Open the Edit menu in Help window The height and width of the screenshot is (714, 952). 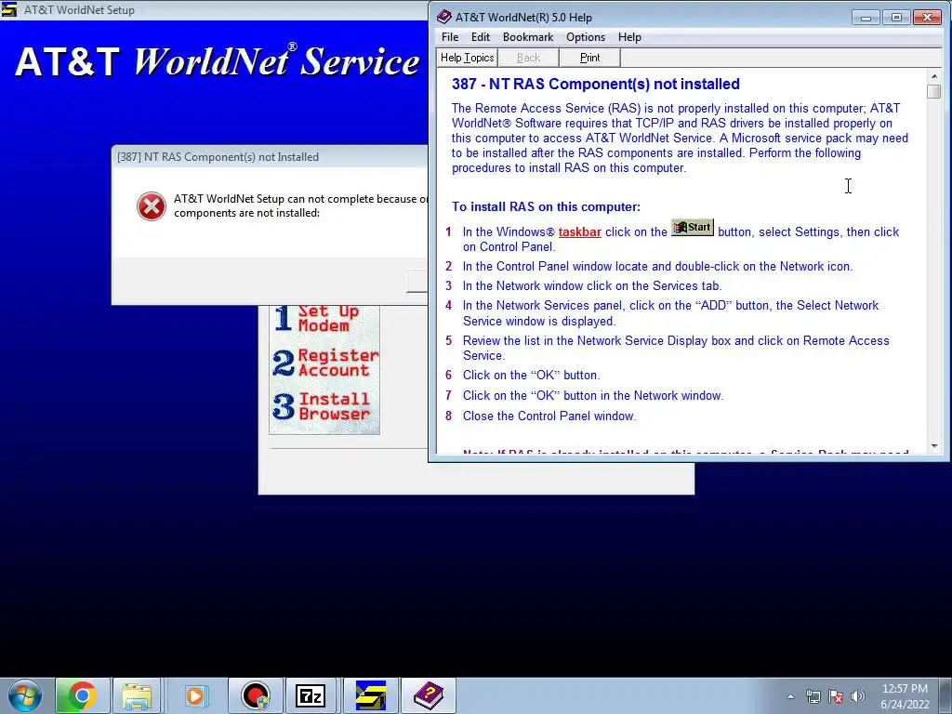coord(481,37)
